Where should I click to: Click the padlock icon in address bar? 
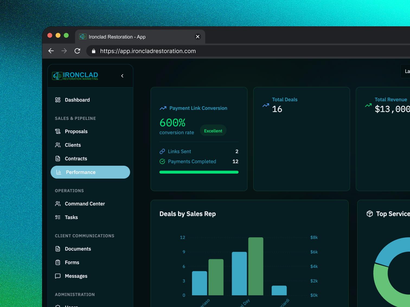click(x=94, y=51)
